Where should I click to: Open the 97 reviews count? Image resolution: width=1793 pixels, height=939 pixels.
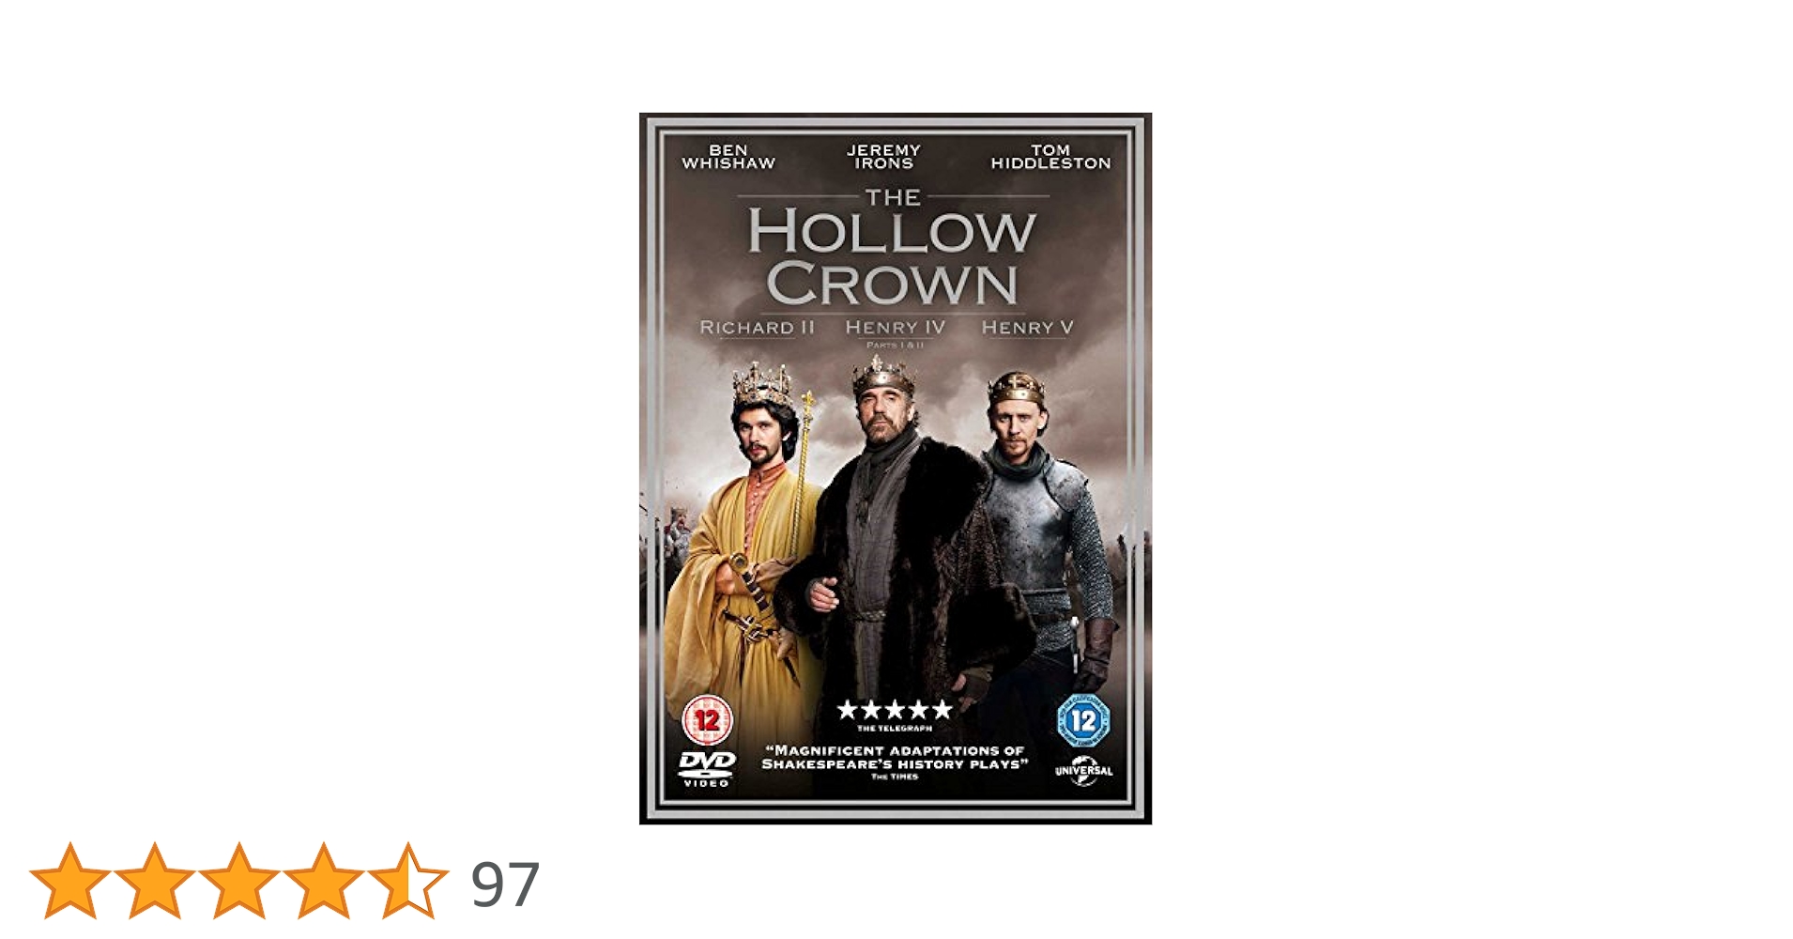click(505, 885)
